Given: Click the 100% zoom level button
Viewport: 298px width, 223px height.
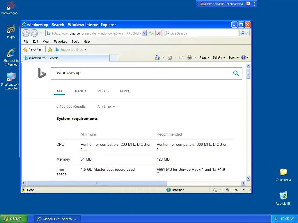Looking at the screenshot, I should click(232, 190).
